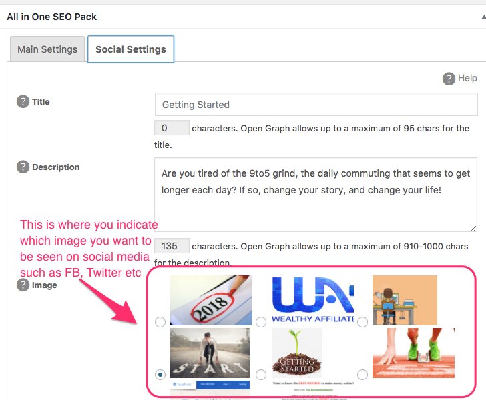Open the Help question mark icon
486x400 pixels.
[449, 79]
